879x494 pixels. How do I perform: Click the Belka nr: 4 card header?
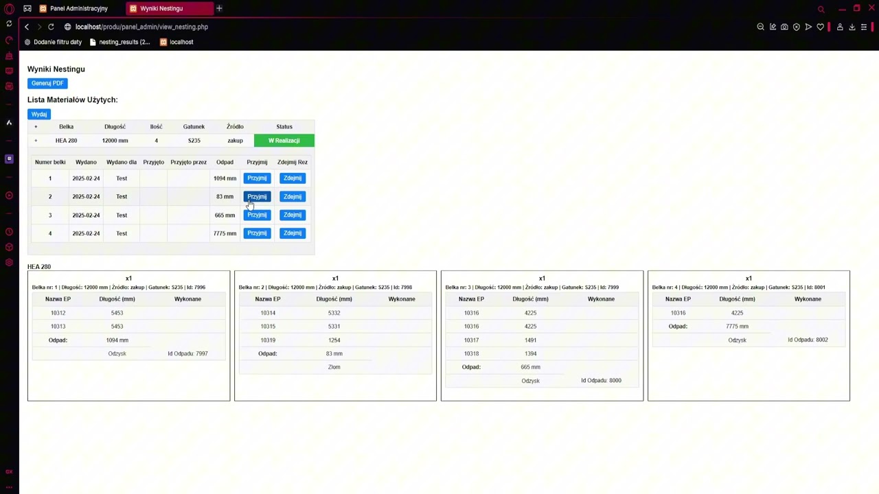[x=739, y=287]
